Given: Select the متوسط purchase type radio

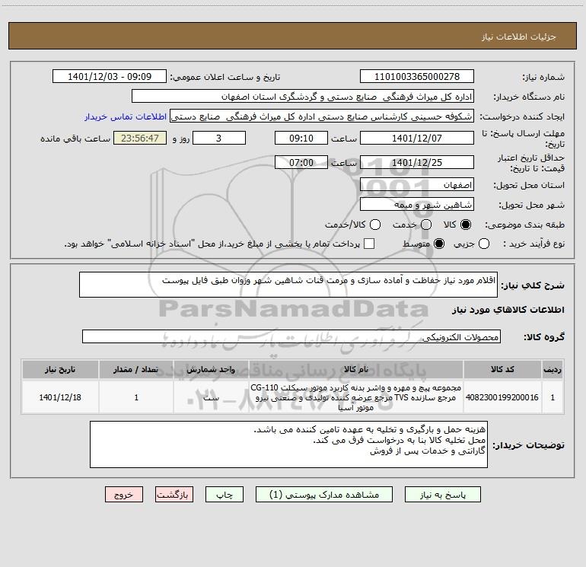Looking at the screenshot, I should pyautogui.click(x=439, y=244).
